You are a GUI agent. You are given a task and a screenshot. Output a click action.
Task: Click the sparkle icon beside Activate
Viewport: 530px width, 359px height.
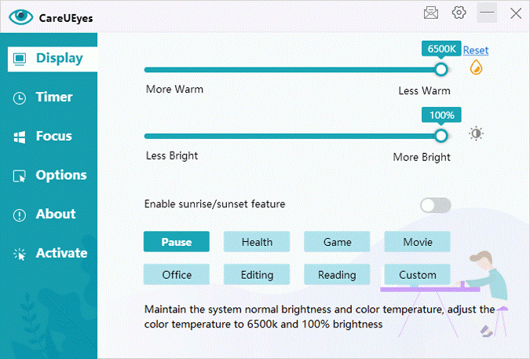tap(20, 254)
